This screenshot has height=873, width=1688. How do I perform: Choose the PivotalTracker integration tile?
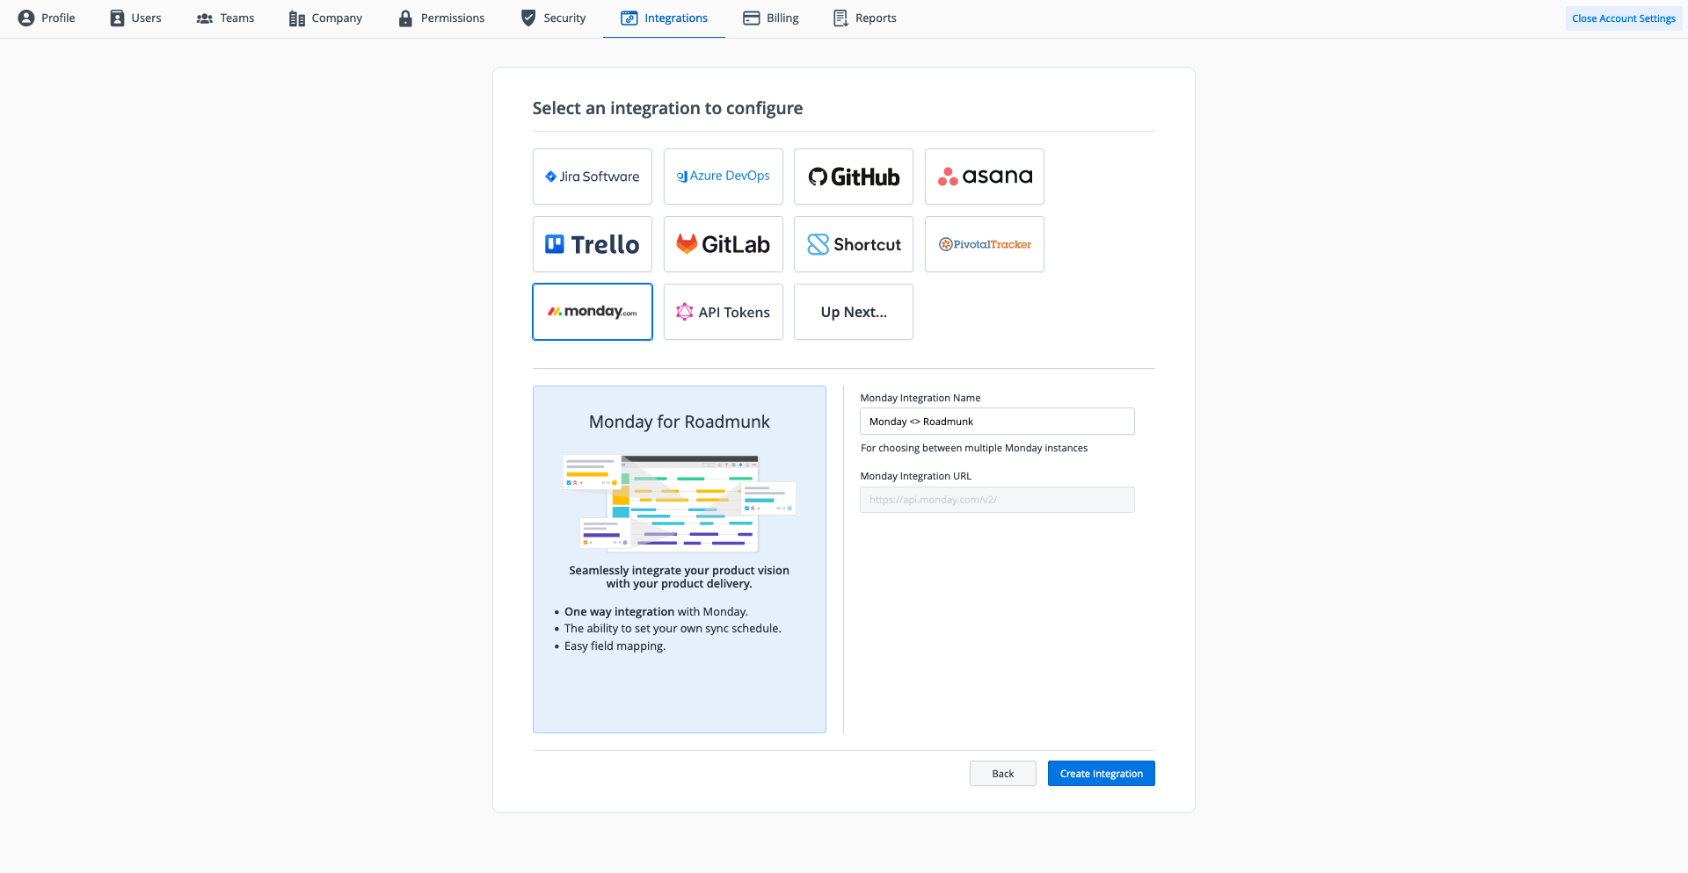pos(984,244)
